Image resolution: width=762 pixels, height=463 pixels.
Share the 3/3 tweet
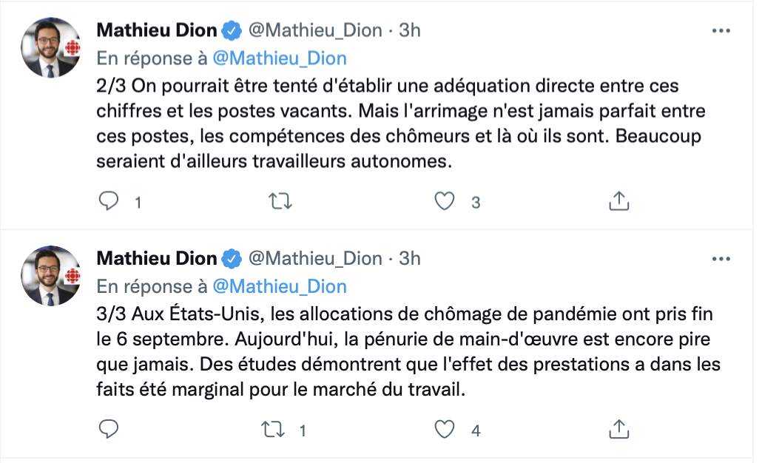tap(618, 429)
